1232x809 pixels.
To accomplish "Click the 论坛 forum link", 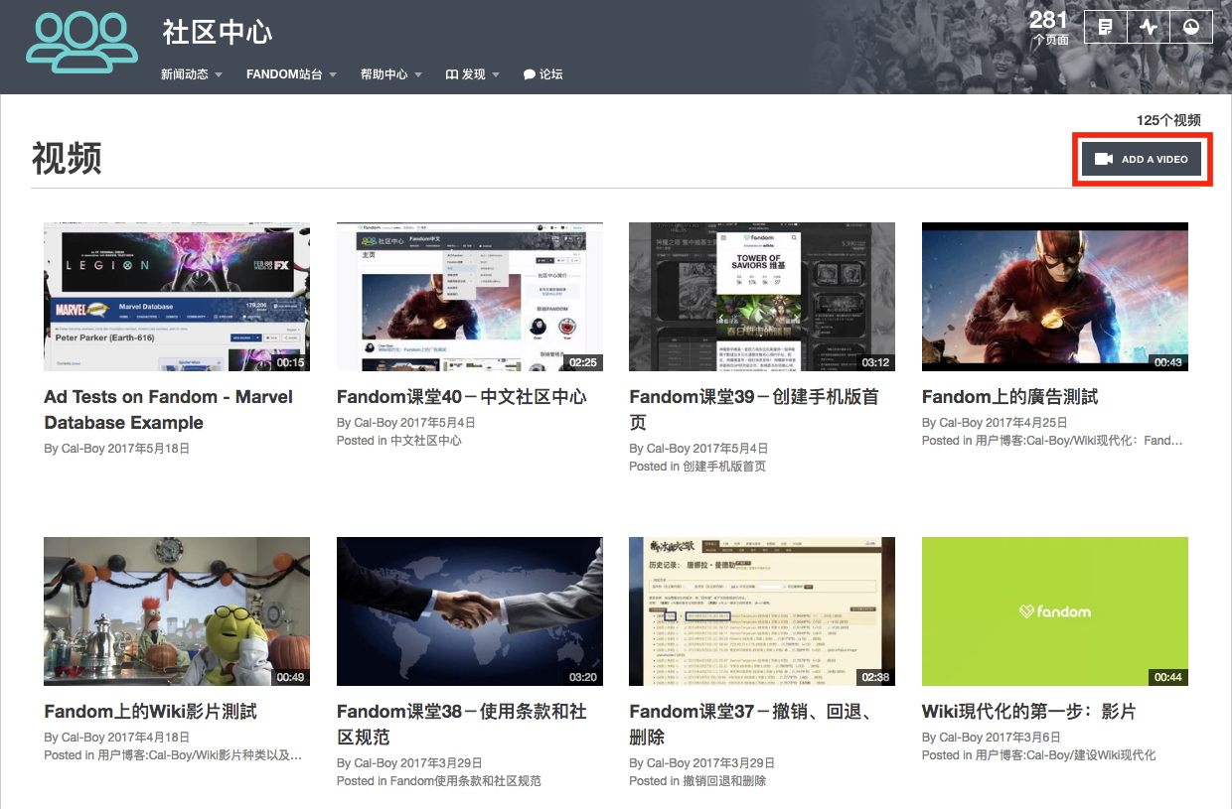I will click(543, 74).
